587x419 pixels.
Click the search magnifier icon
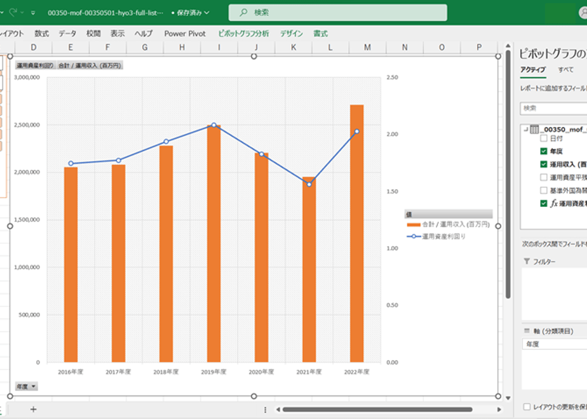click(243, 12)
